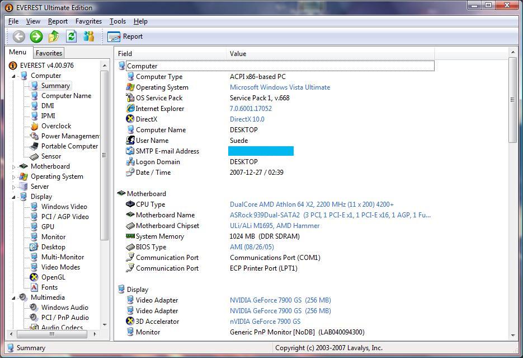Click the green Forward arrow icon

(x=36, y=36)
